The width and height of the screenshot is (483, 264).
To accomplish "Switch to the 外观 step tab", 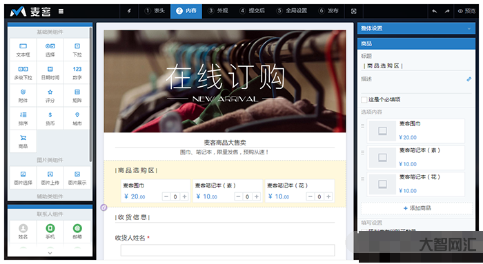I will pos(218,11).
